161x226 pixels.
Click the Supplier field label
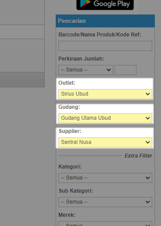[70, 131]
